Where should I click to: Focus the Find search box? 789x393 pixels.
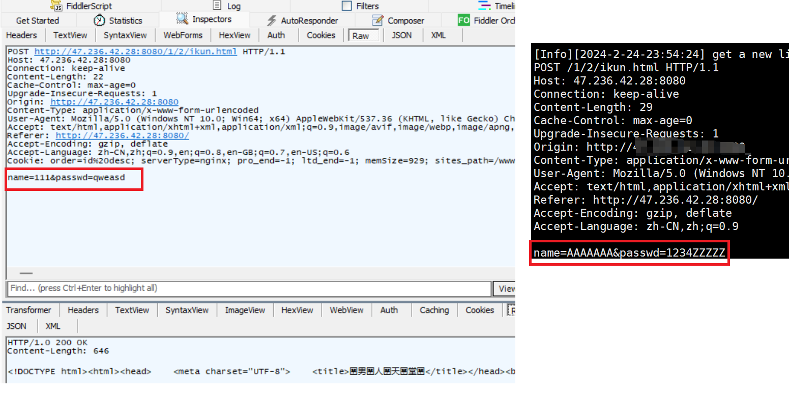pos(249,288)
